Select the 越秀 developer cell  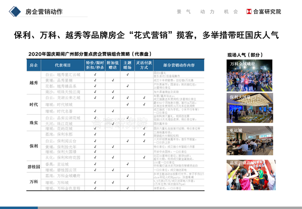(34, 83)
